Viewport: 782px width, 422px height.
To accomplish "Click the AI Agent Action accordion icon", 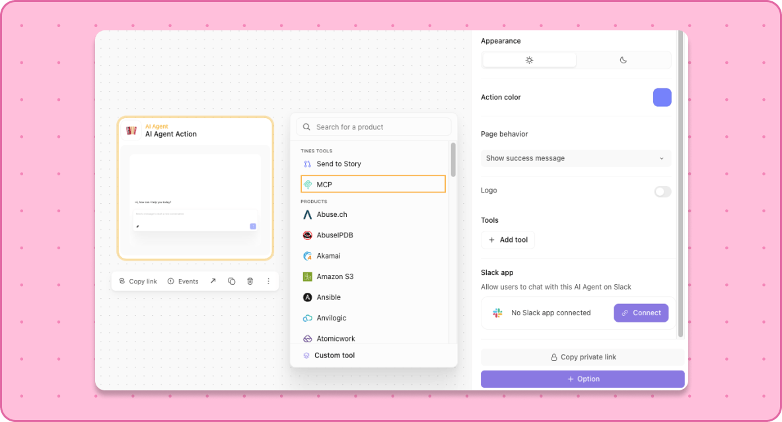I will point(131,131).
